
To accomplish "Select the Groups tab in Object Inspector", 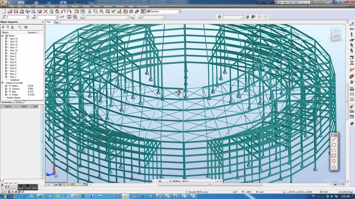I will point(19,102).
